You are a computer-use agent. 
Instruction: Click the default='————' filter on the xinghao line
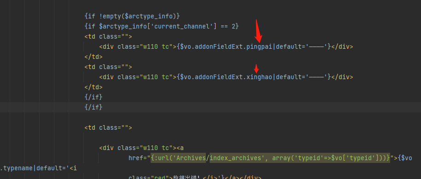pyautogui.click(x=302, y=77)
